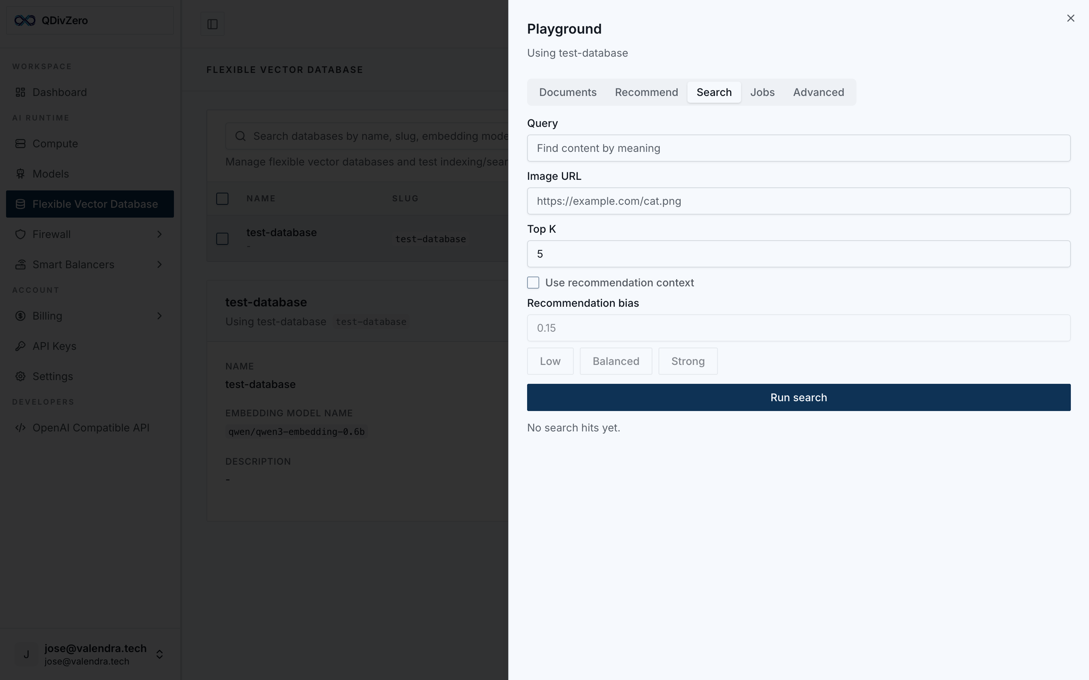Click the Recommendation bias field
The width and height of the screenshot is (1089, 680).
(x=799, y=328)
